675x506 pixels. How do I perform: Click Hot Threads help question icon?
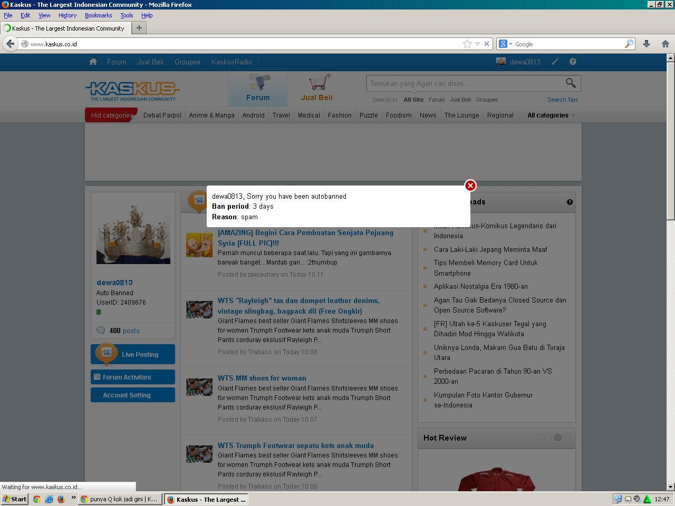coord(570,202)
